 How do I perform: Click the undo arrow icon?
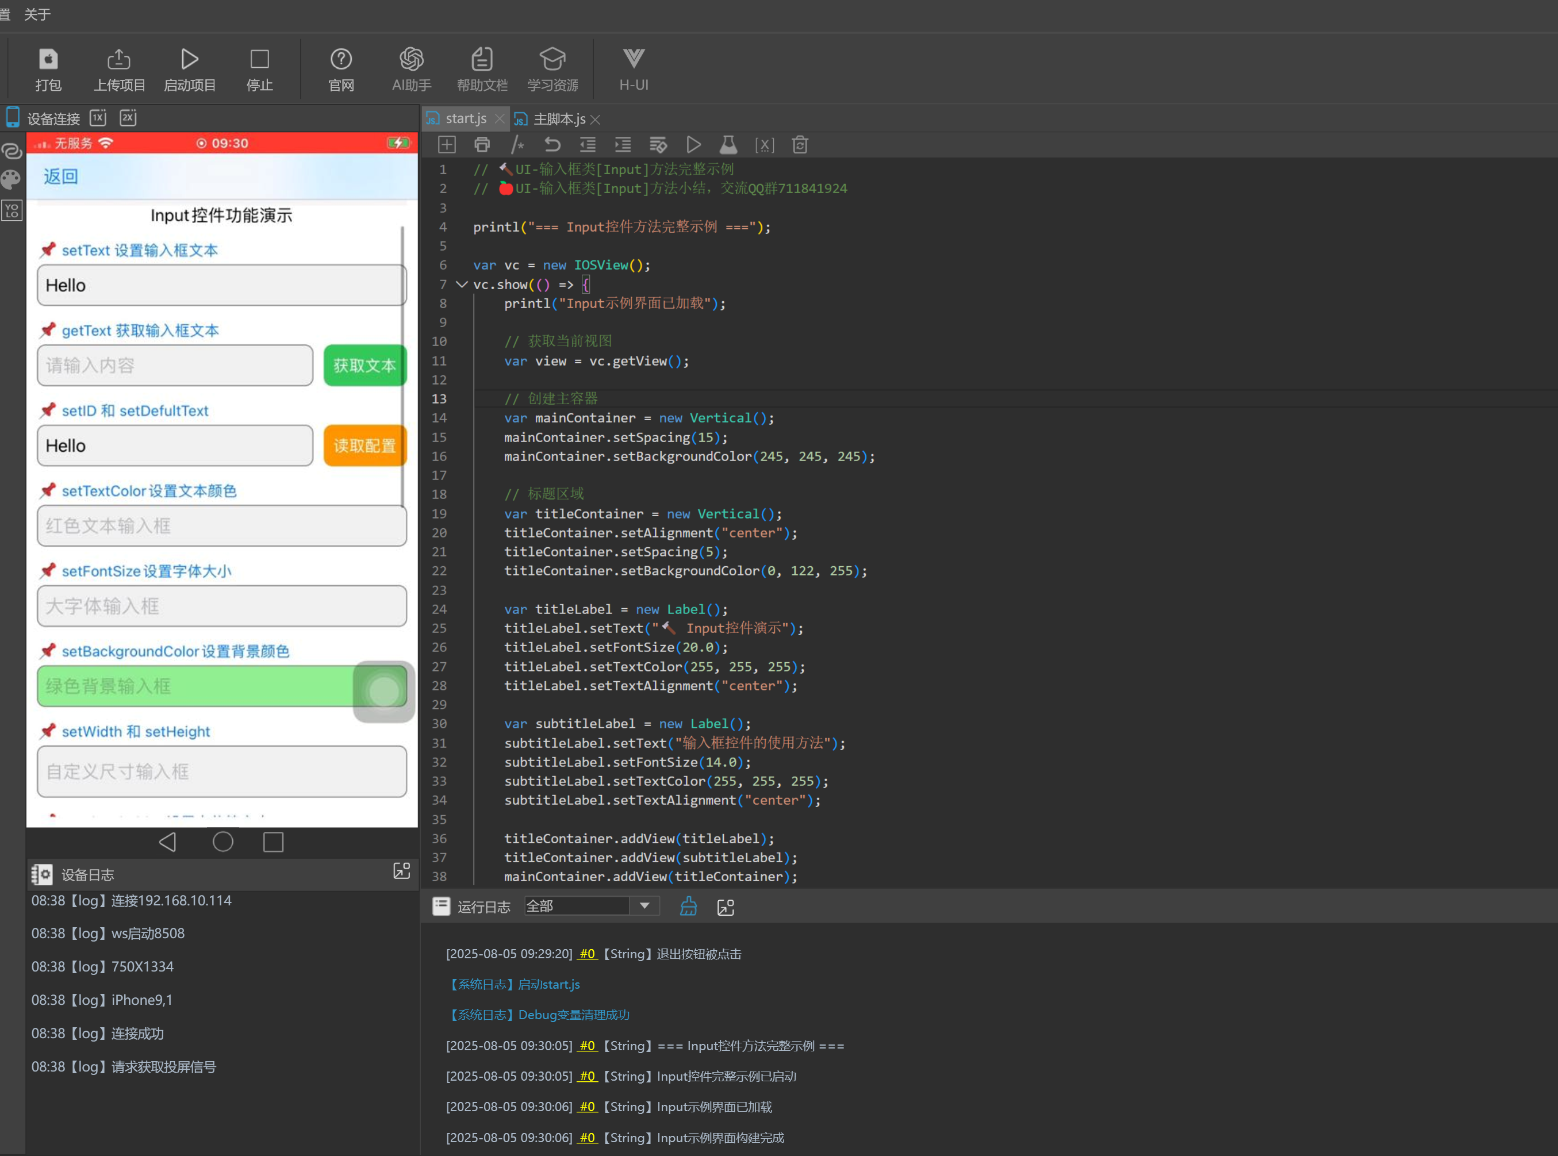[x=552, y=145]
